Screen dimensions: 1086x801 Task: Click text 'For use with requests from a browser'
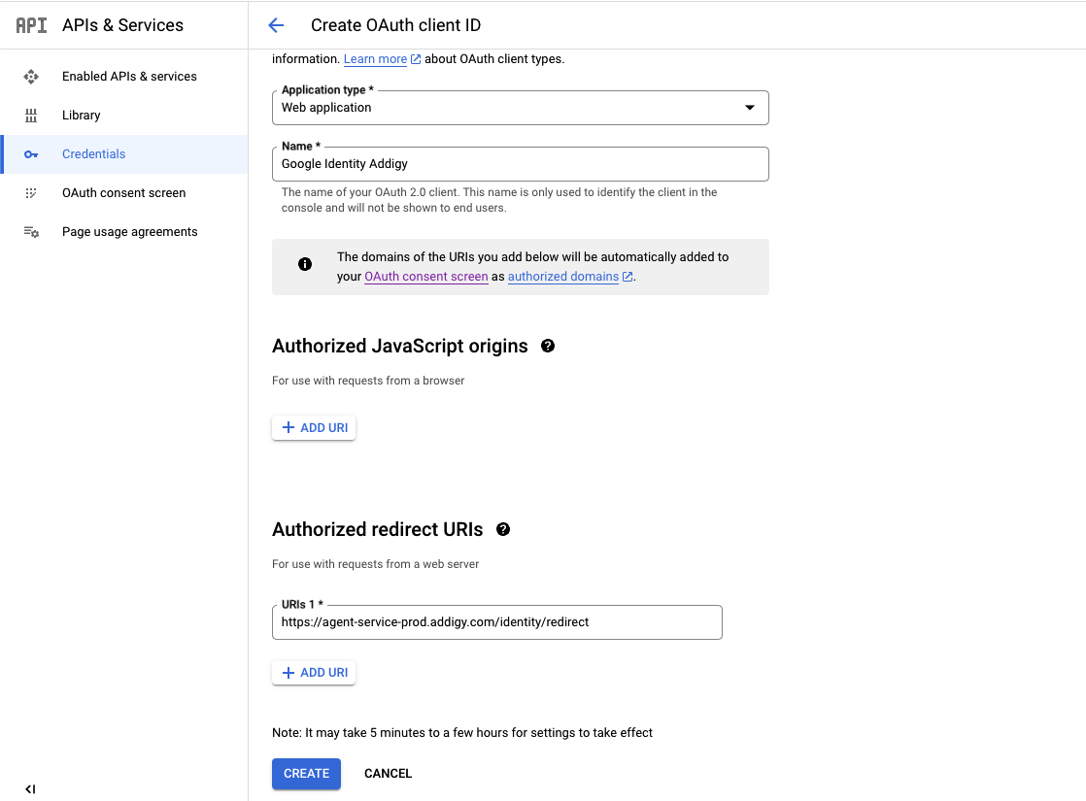point(368,381)
